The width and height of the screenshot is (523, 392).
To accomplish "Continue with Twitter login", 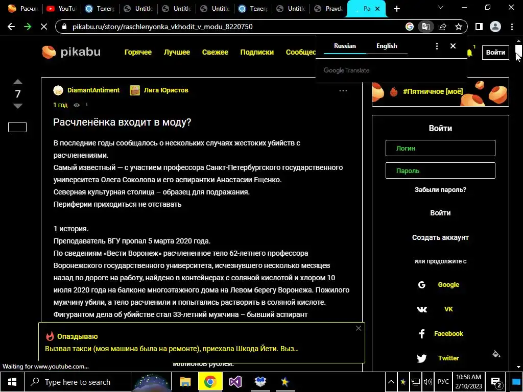I will tap(448, 358).
